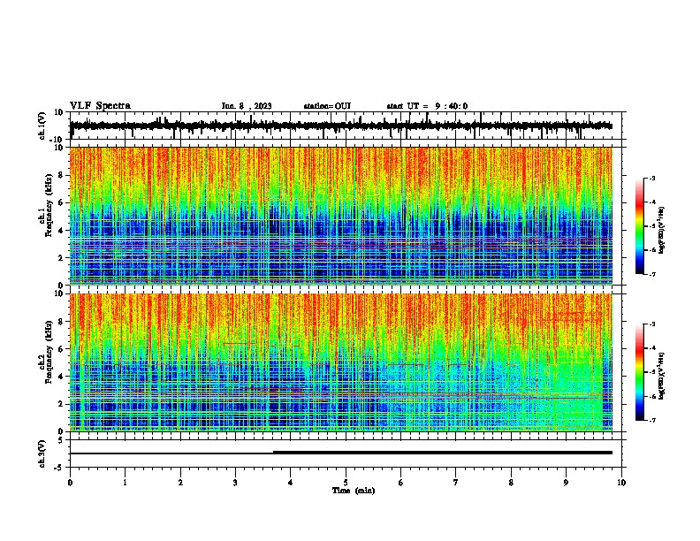Click the "2" kHz tick on ch.1 axis
This screenshot has width=700, height=541.
pos(62,257)
